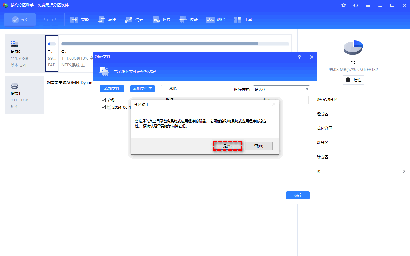Confirm shredding with 是(Y) button
Image resolution: width=410 pixels, height=256 pixels.
(227, 146)
